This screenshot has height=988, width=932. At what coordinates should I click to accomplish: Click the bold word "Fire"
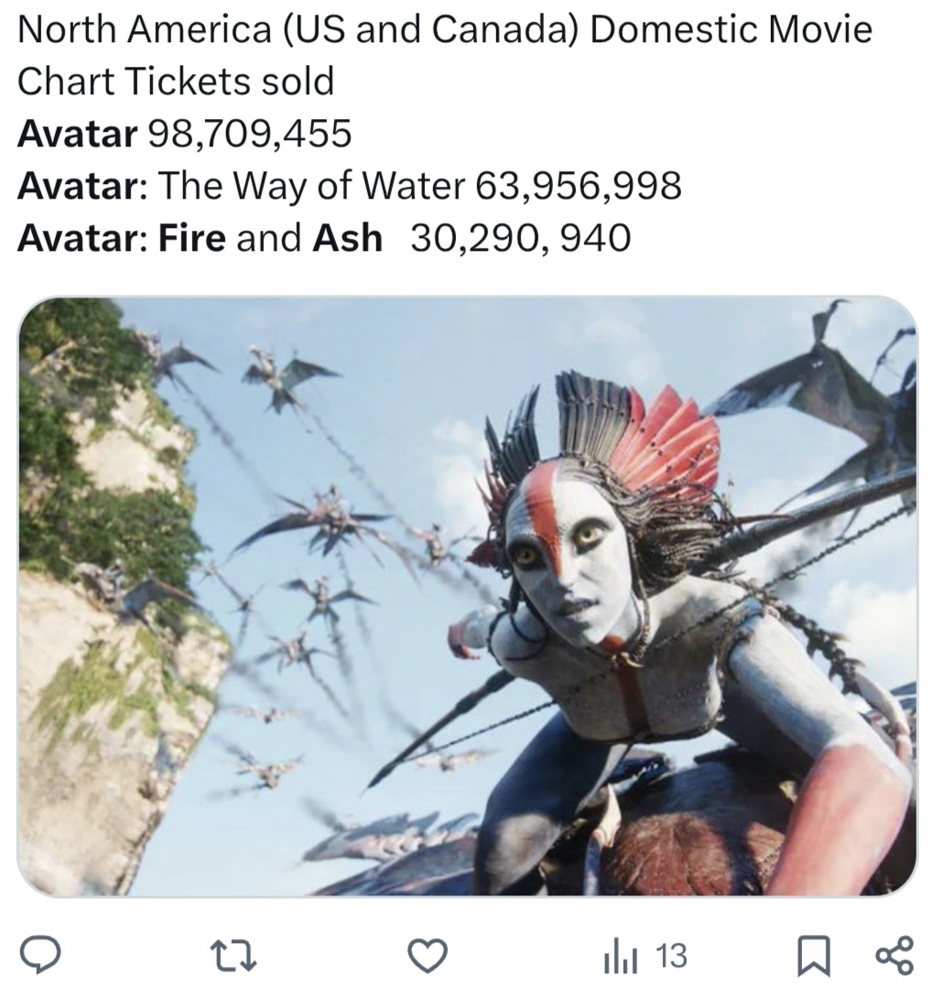pyautogui.click(x=191, y=238)
